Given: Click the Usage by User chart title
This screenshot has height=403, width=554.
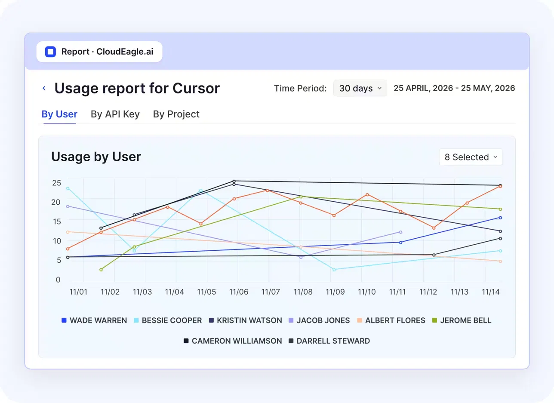Looking at the screenshot, I should tap(96, 157).
